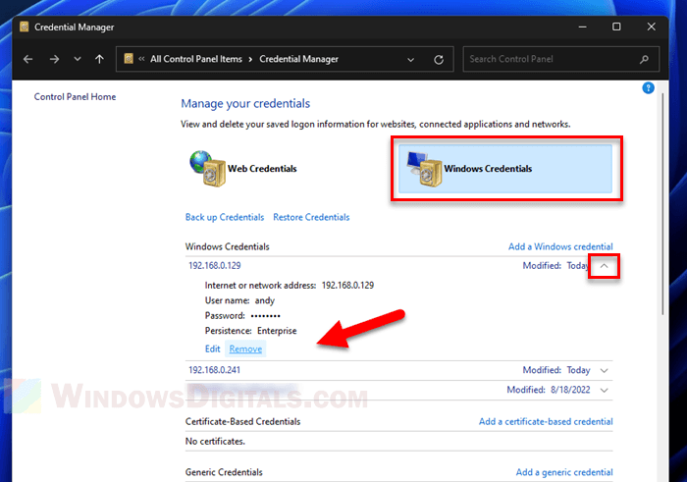
Task: Click Add a Windows credential
Action: click(560, 246)
